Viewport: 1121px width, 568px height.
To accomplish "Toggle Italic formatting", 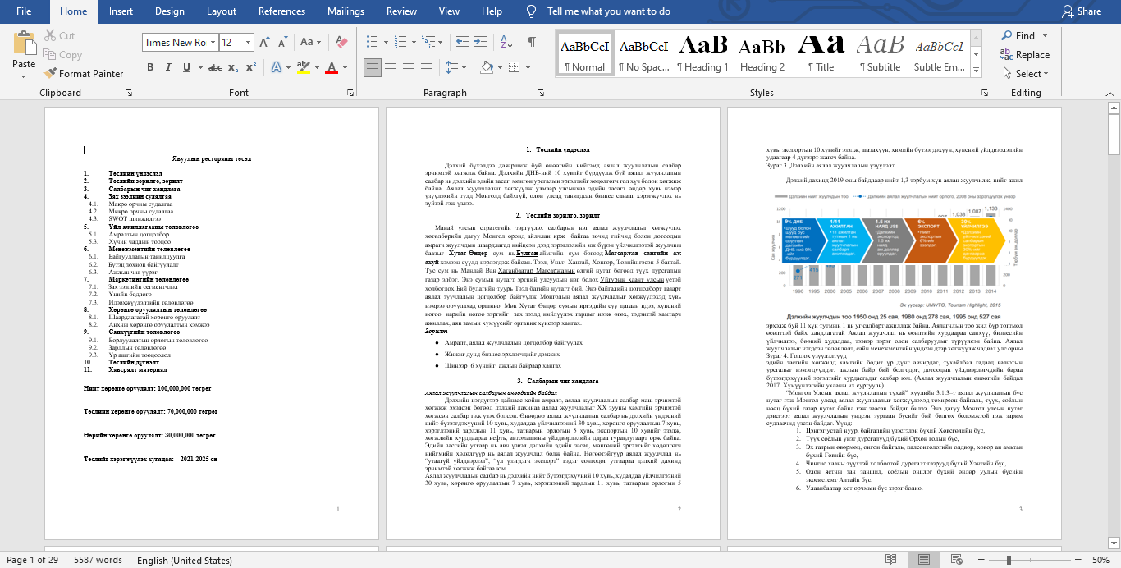I will (x=170, y=67).
